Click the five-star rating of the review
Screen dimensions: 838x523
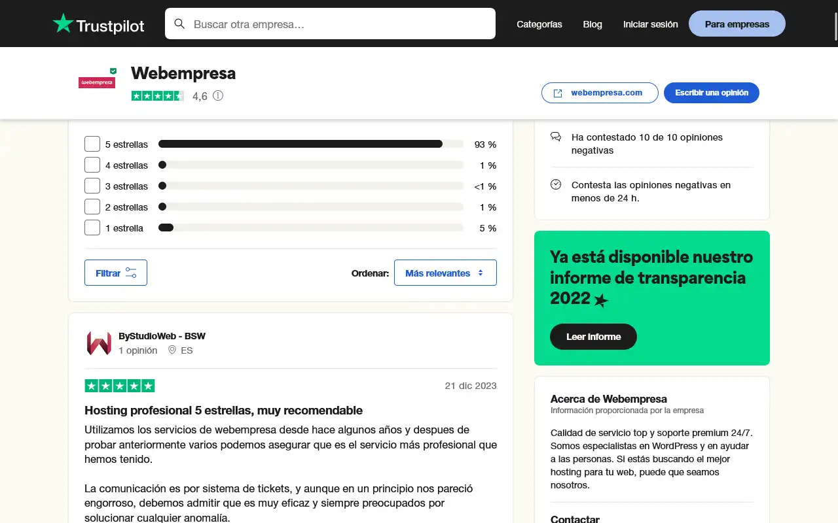tap(120, 386)
